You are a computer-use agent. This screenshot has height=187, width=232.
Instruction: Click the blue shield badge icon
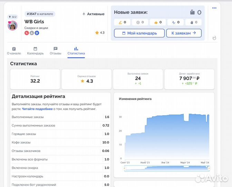point(37,33)
